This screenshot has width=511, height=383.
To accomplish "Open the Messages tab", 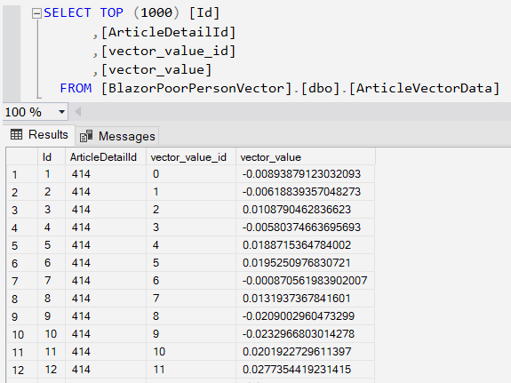I will [x=117, y=136].
